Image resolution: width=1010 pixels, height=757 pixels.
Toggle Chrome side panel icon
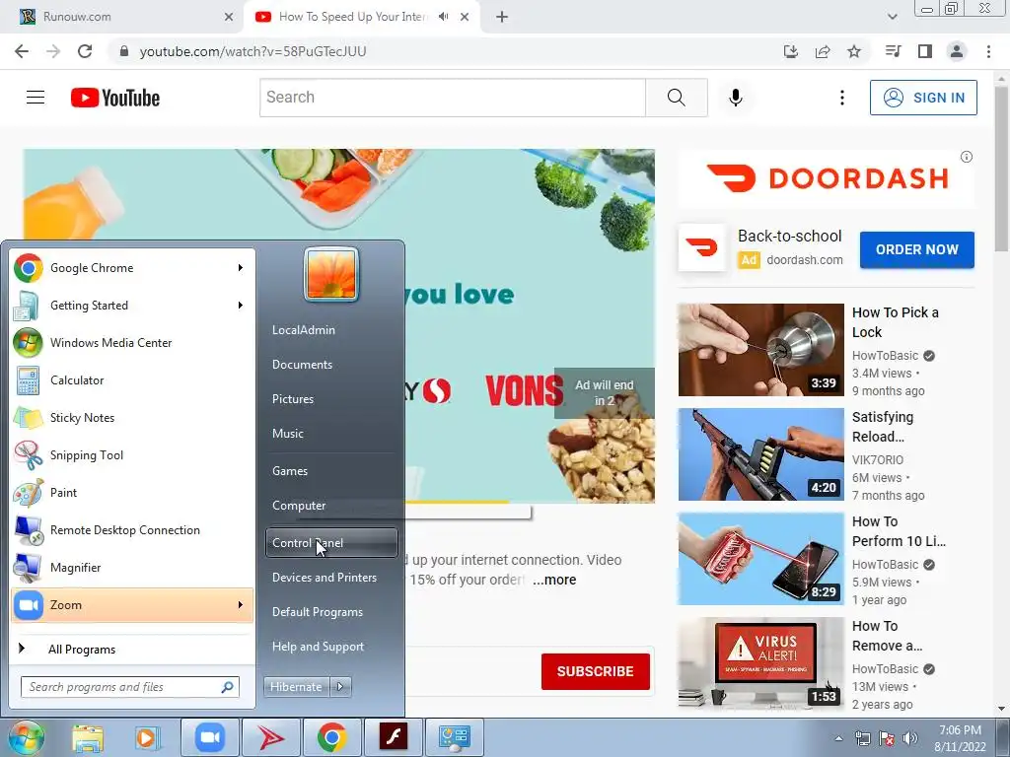tap(925, 51)
